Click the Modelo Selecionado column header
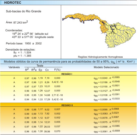 106,67
